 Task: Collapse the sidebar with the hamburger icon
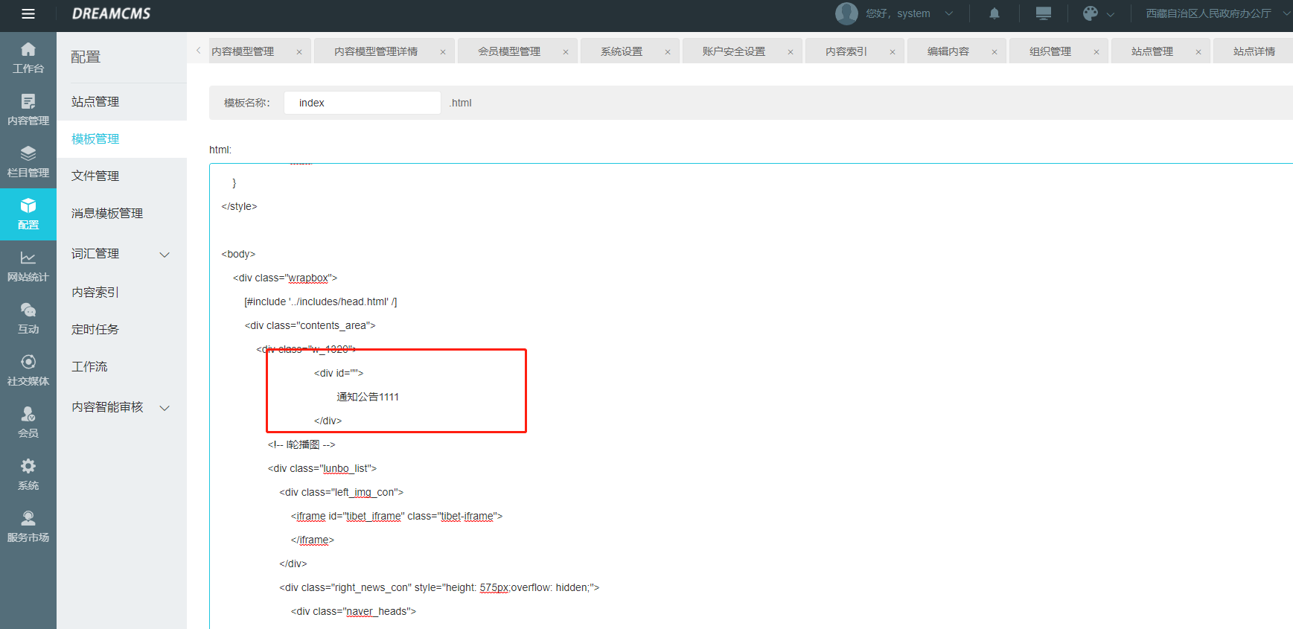28,13
